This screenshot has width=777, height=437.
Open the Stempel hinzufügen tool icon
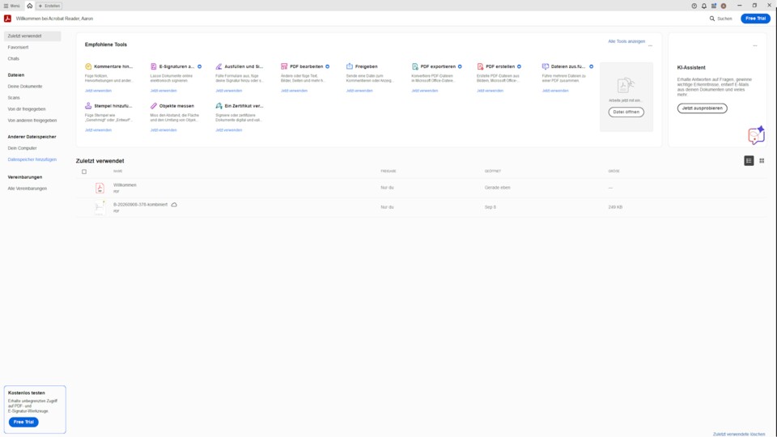pos(88,106)
